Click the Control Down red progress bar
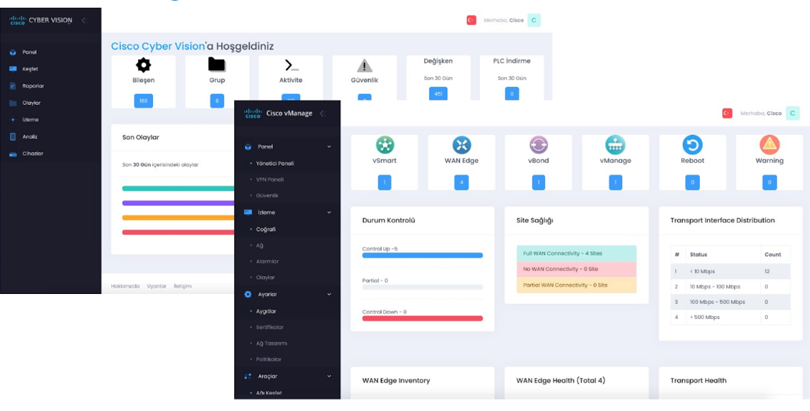 [x=422, y=318]
